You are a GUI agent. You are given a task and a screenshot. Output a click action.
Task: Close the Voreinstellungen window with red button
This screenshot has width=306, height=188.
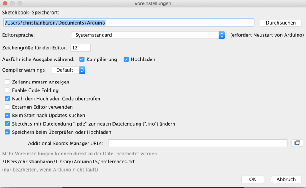(5, 3)
